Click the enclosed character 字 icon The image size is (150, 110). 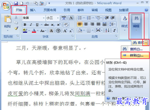point(58,31)
